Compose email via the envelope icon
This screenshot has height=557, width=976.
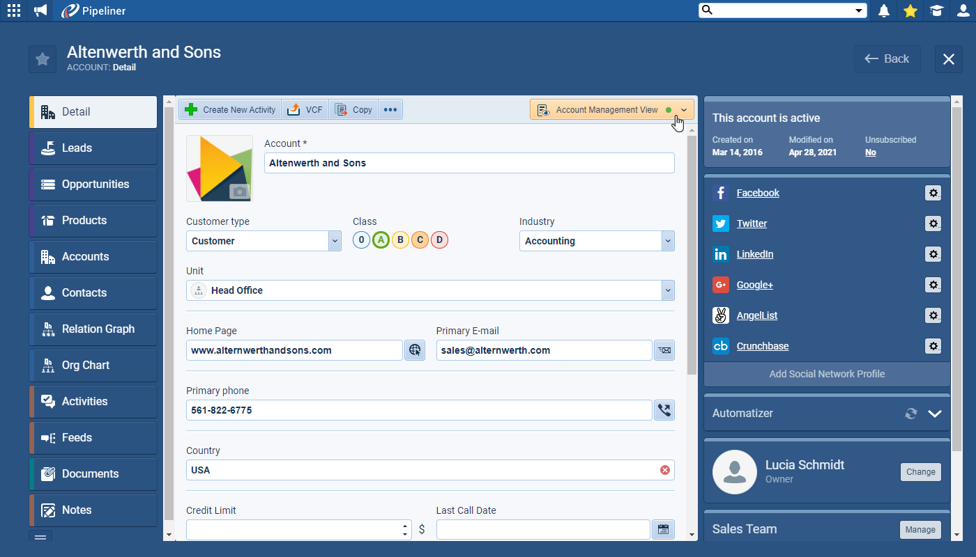pos(664,350)
